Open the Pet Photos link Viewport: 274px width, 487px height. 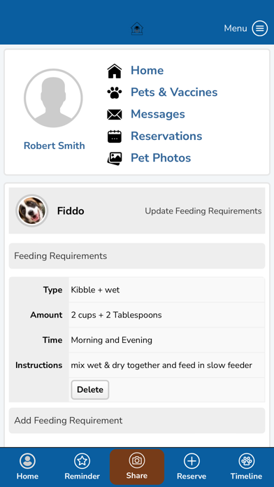coord(161,157)
